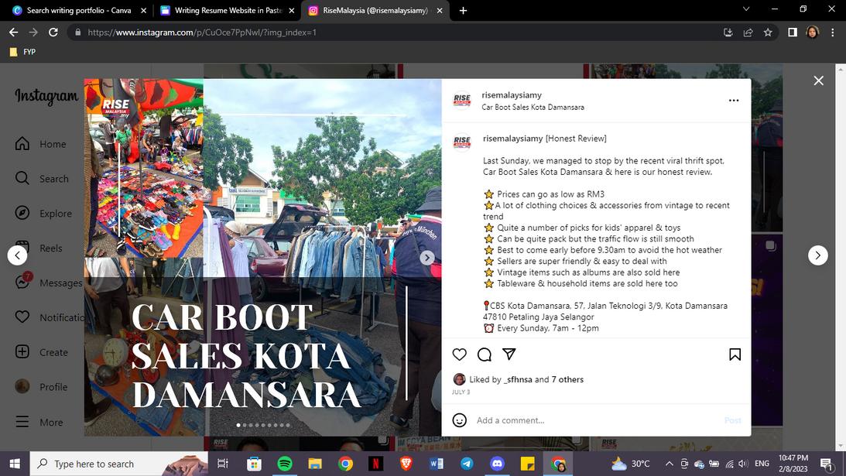Open the volume control in the system tray
This screenshot has height=476, width=846.
click(x=743, y=464)
